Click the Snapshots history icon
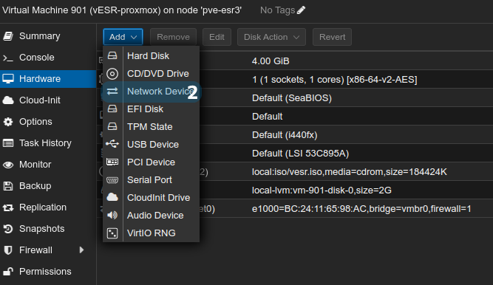The height and width of the screenshot is (285, 493). 8,229
